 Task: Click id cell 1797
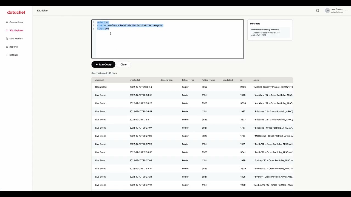click(243, 128)
